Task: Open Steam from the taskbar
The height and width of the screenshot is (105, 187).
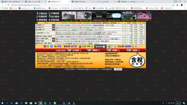Action: [69, 103]
